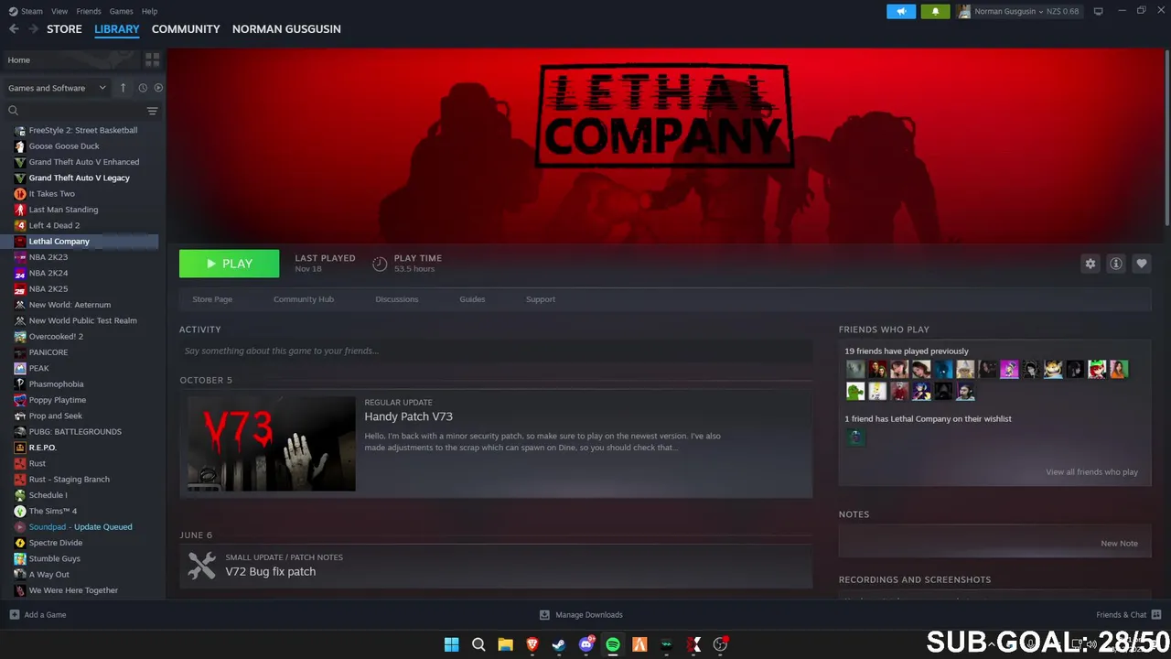
Task: Switch to the STORE tab
Action: (64, 29)
